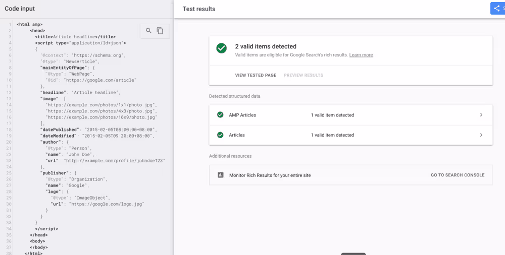
Task: Open the Learn more link
Action: pos(361,55)
